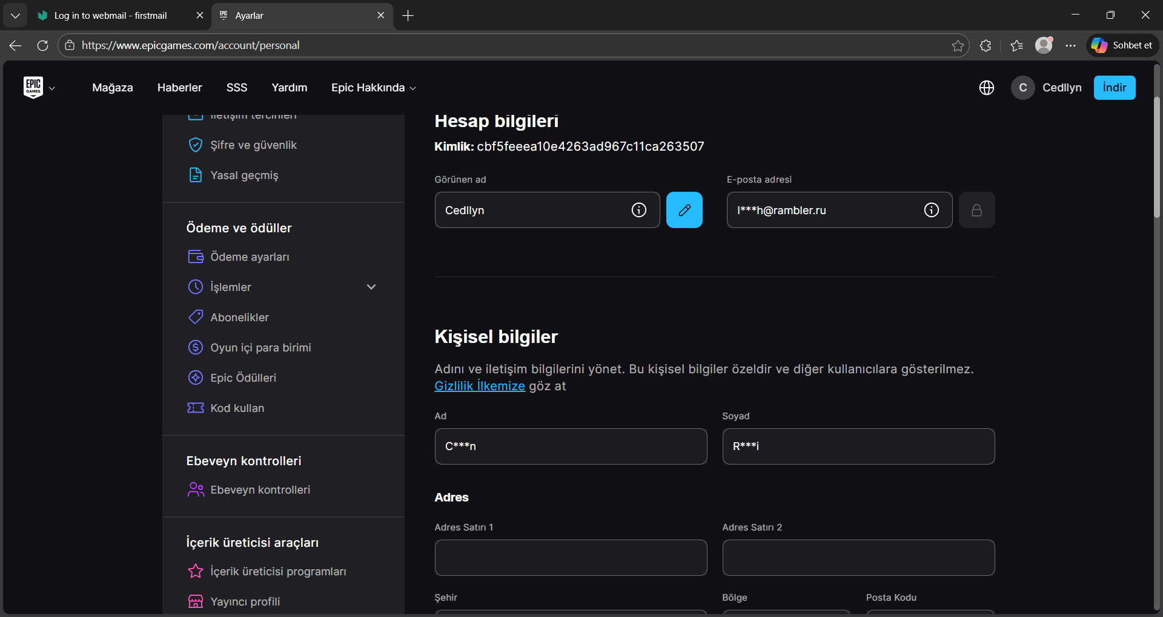The image size is (1163, 617).
Task: Click the İndir download button
Action: (x=1115, y=88)
